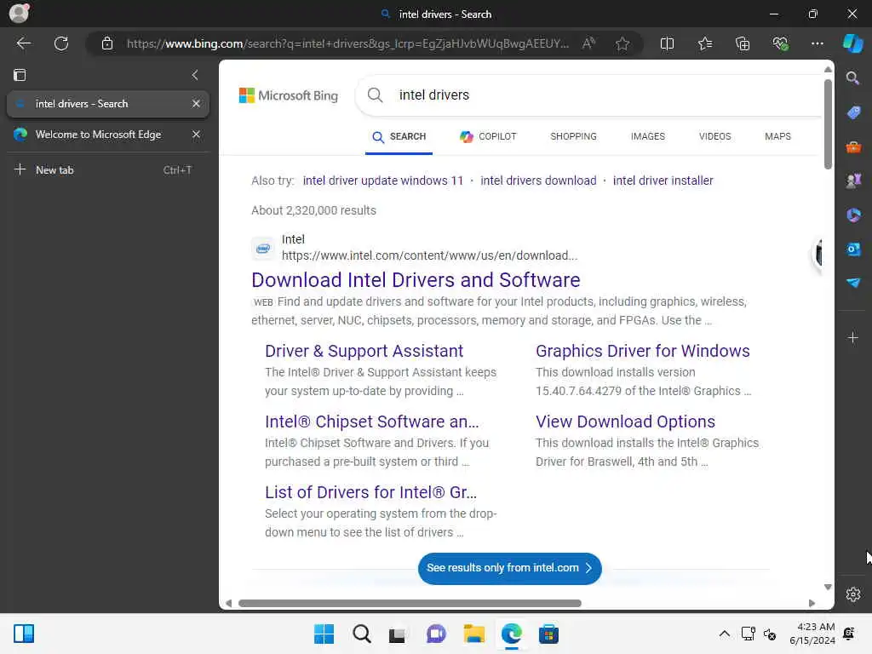Open the Widgets icon on taskbar
Image resolution: width=872 pixels, height=654 pixels.
(24, 634)
